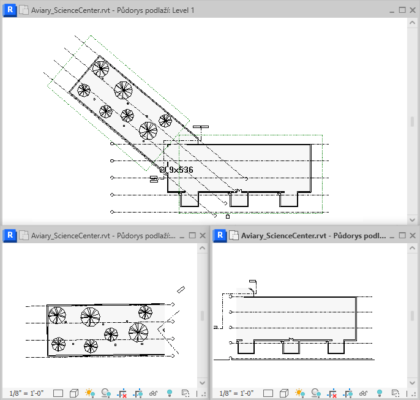
Task: Activate the bottom-right window by its title
Action: point(313,235)
